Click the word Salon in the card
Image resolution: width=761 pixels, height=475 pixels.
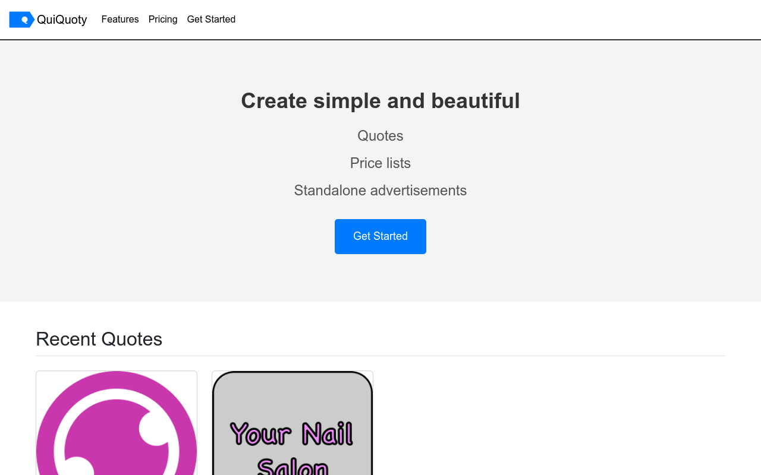[293, 467]
